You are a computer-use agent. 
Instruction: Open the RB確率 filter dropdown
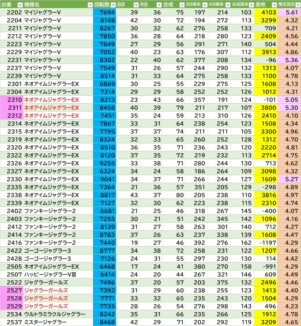(x=228, y=5)
